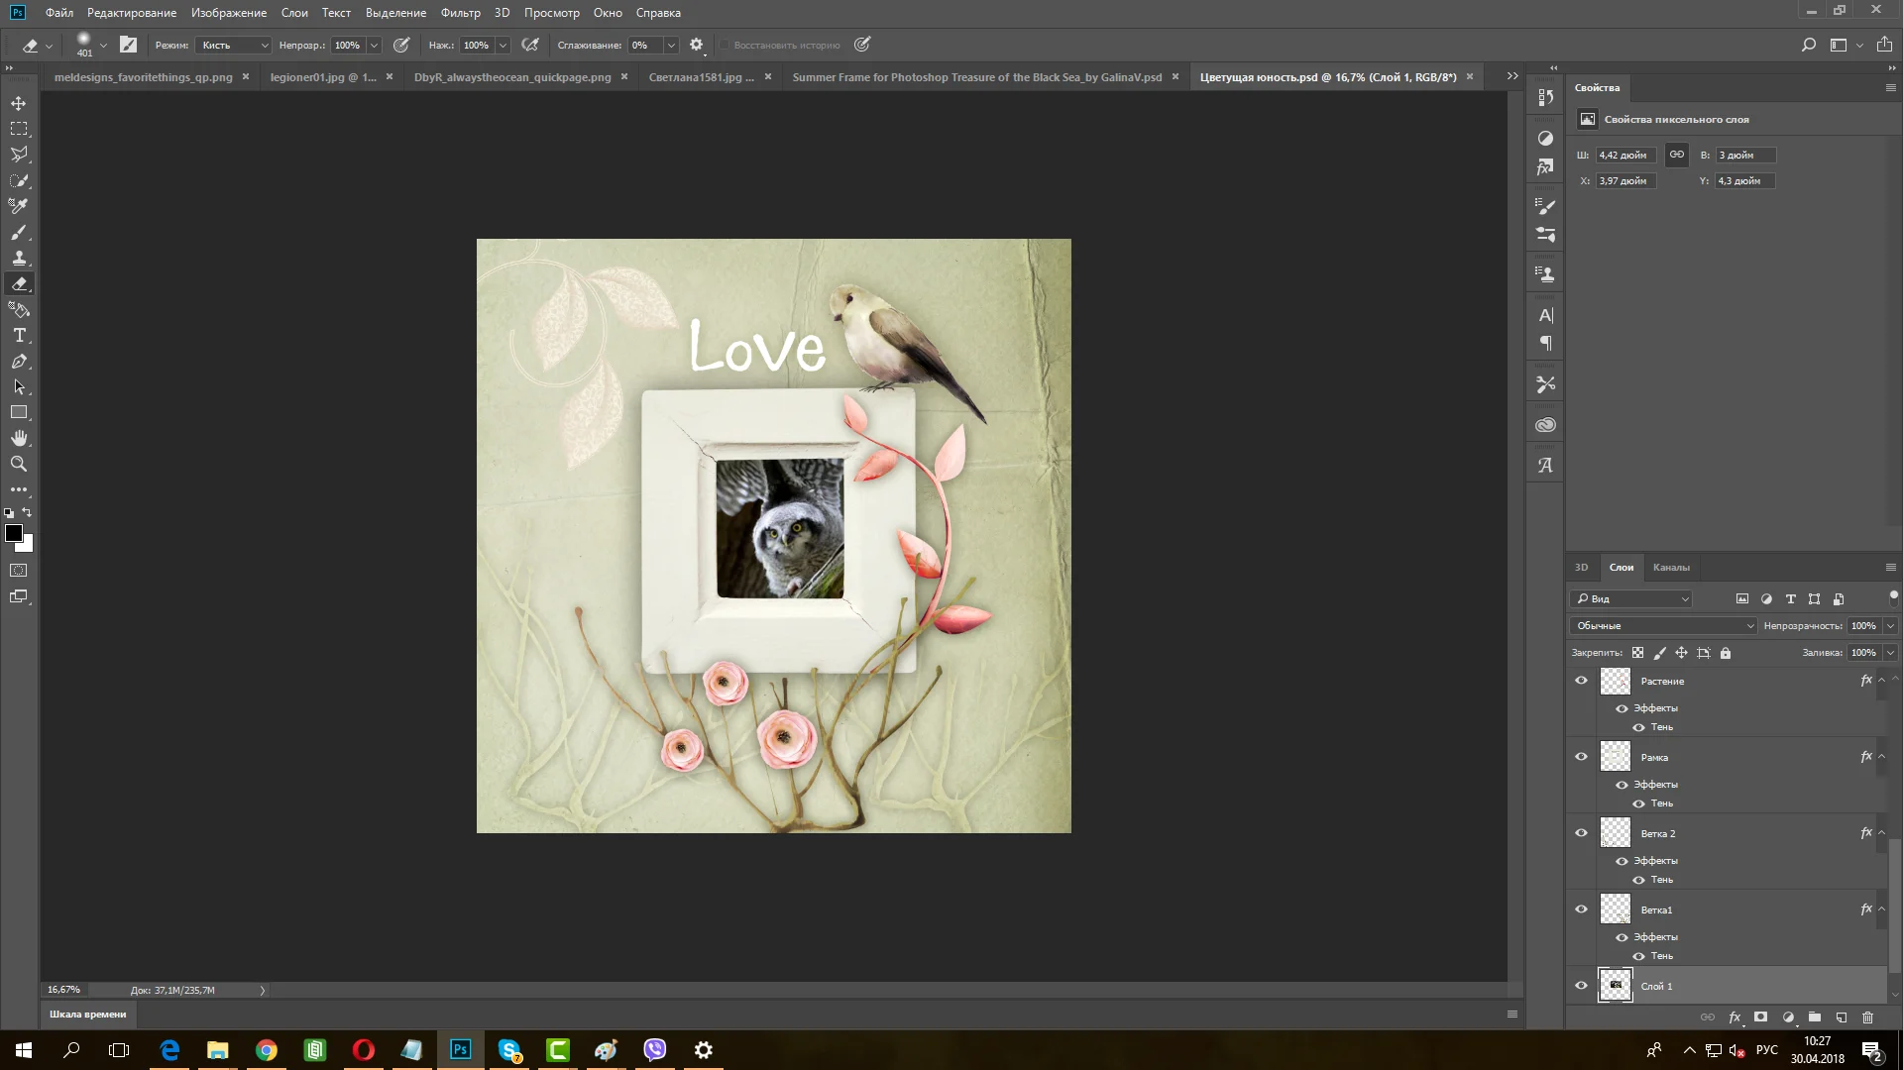Open the blend mode Обычные dropdown
The image size is (1903, 1070).
1662,625
